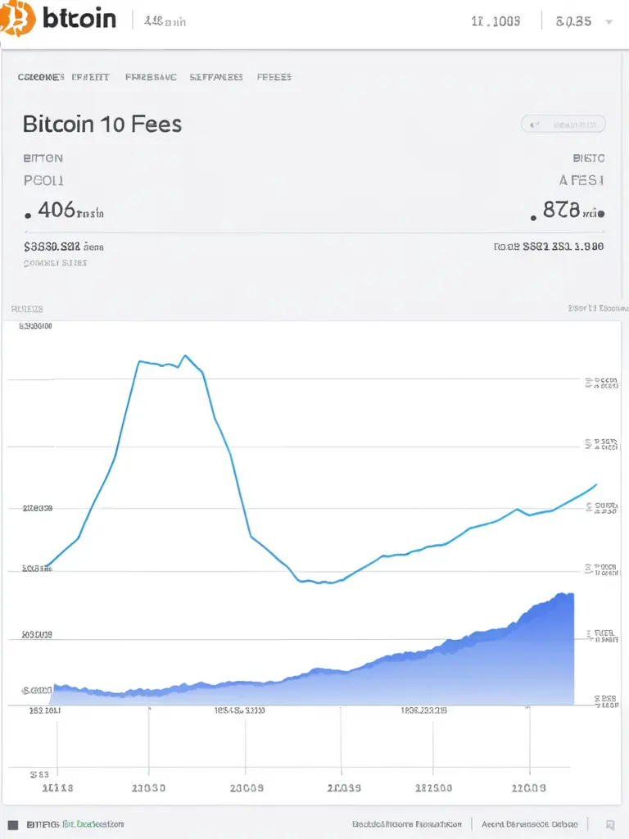Open the third navigation tab
629x839 pixels.
pos(151,77)
